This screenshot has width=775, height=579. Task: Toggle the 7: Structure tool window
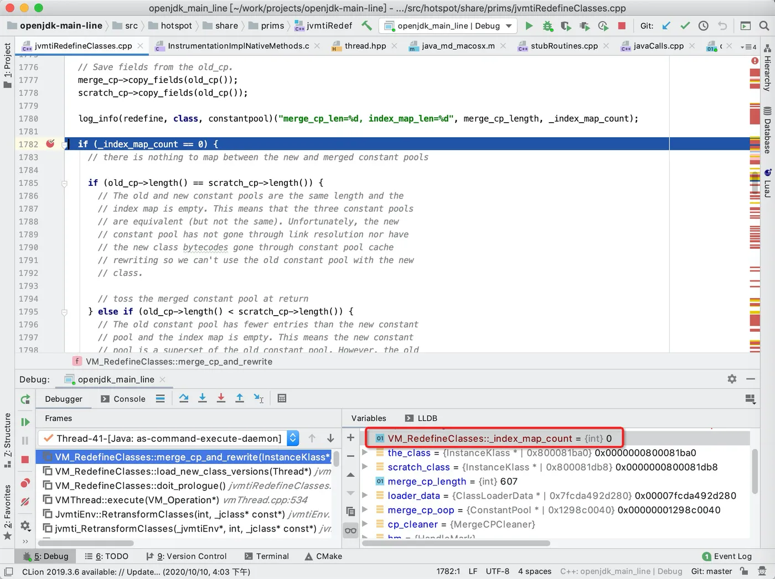click(7, 440)
